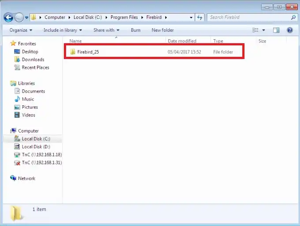
Task: Open the Organize menu
Action: click(x=21, y=30)
